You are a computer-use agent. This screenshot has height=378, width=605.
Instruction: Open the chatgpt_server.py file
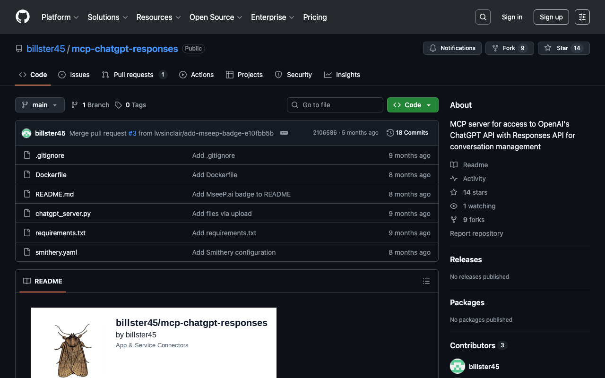63,214
